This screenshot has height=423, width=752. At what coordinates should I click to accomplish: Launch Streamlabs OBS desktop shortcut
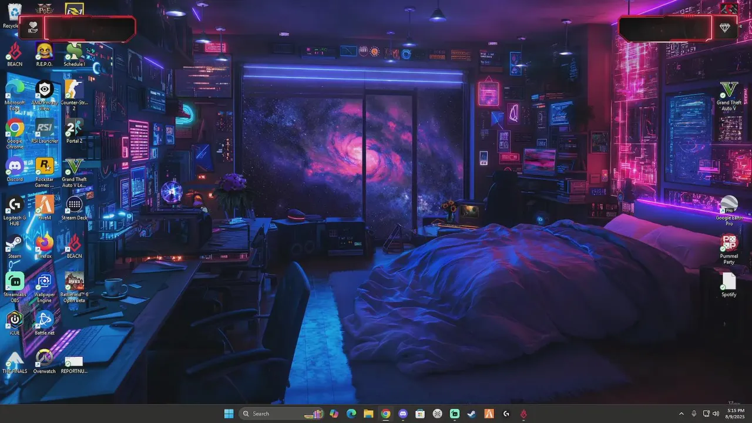click(x=14, y=288)
